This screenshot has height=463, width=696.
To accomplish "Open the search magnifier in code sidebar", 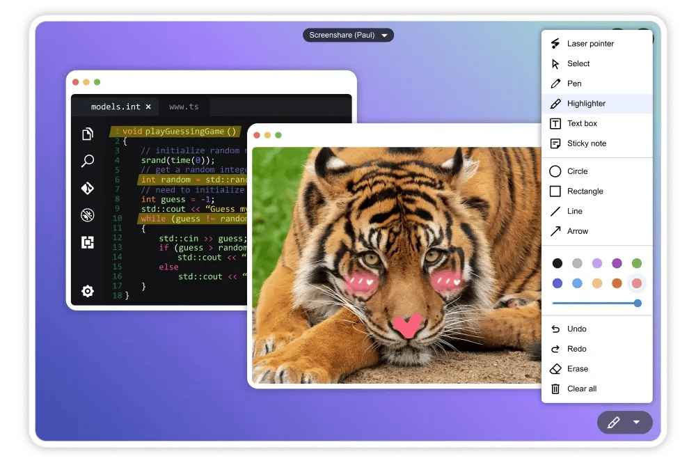I will [88, 161].
